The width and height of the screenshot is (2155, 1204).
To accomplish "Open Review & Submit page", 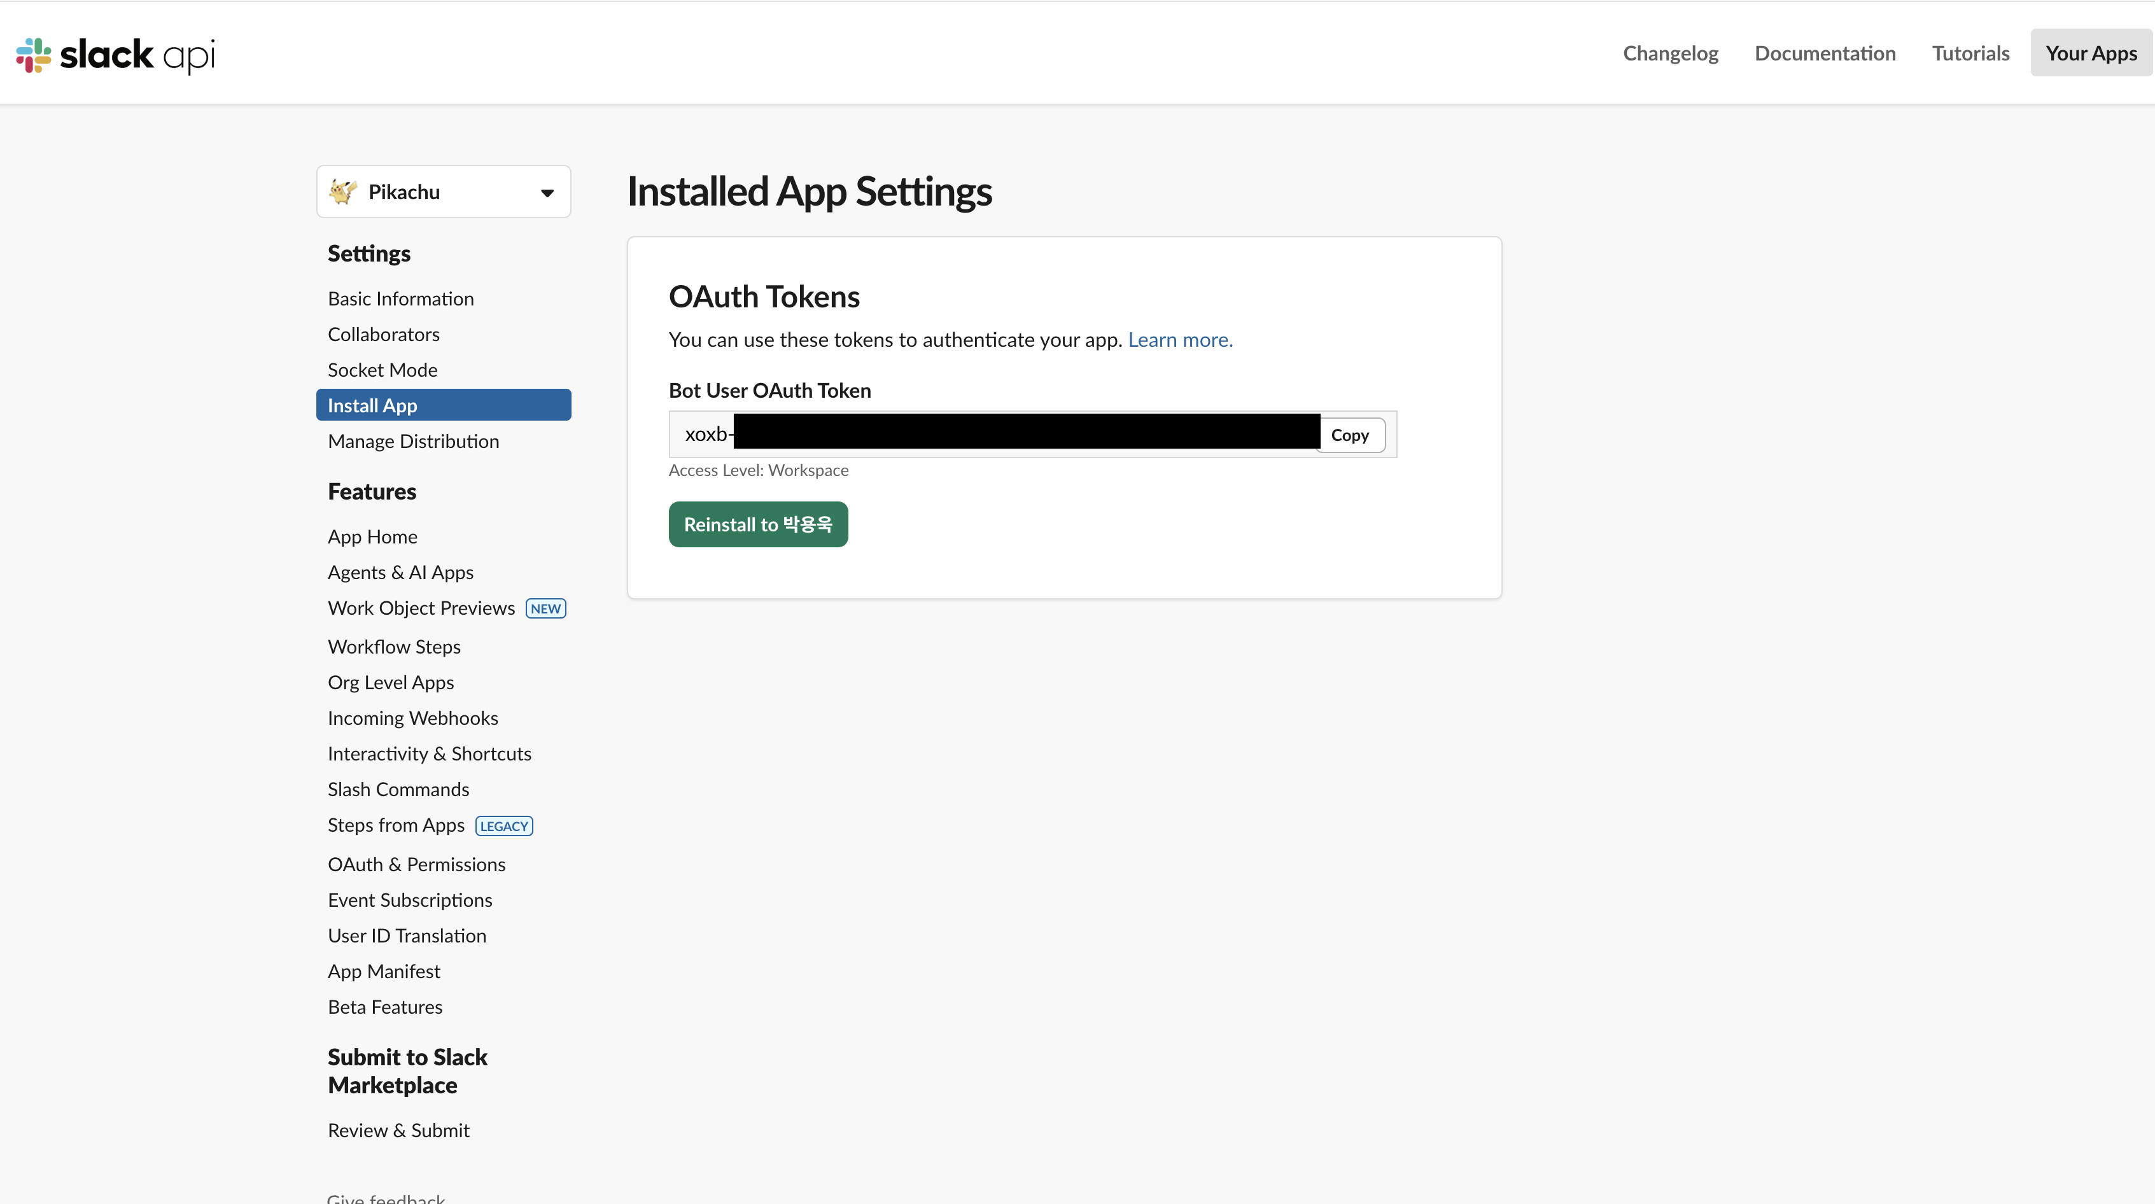I will 398,1130.
